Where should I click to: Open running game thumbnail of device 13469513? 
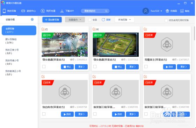point(65,45)
